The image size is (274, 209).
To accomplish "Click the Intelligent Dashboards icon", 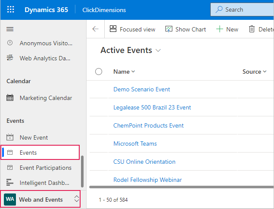I will [x=10, y=182].
